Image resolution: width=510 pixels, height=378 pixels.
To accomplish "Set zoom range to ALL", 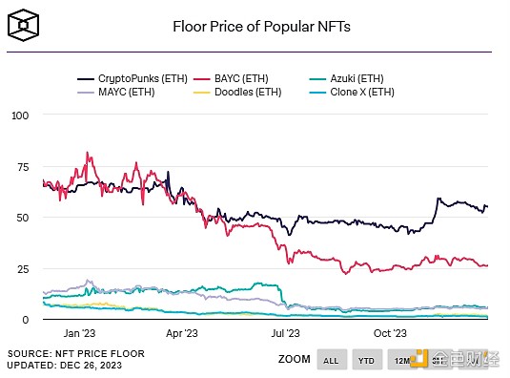I will [x=332, y=360].
